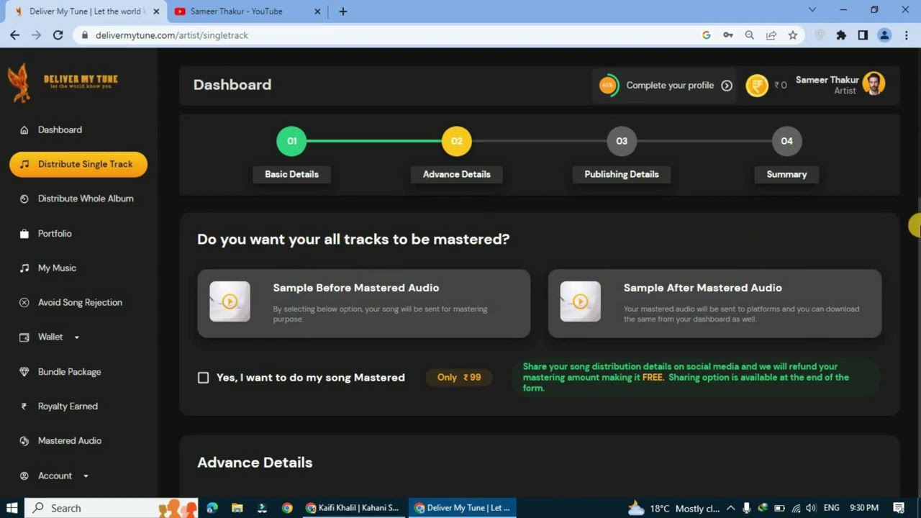Open Mastered Audio section
This screenshot has width=921, height=518.
click(x=70, y=440)
